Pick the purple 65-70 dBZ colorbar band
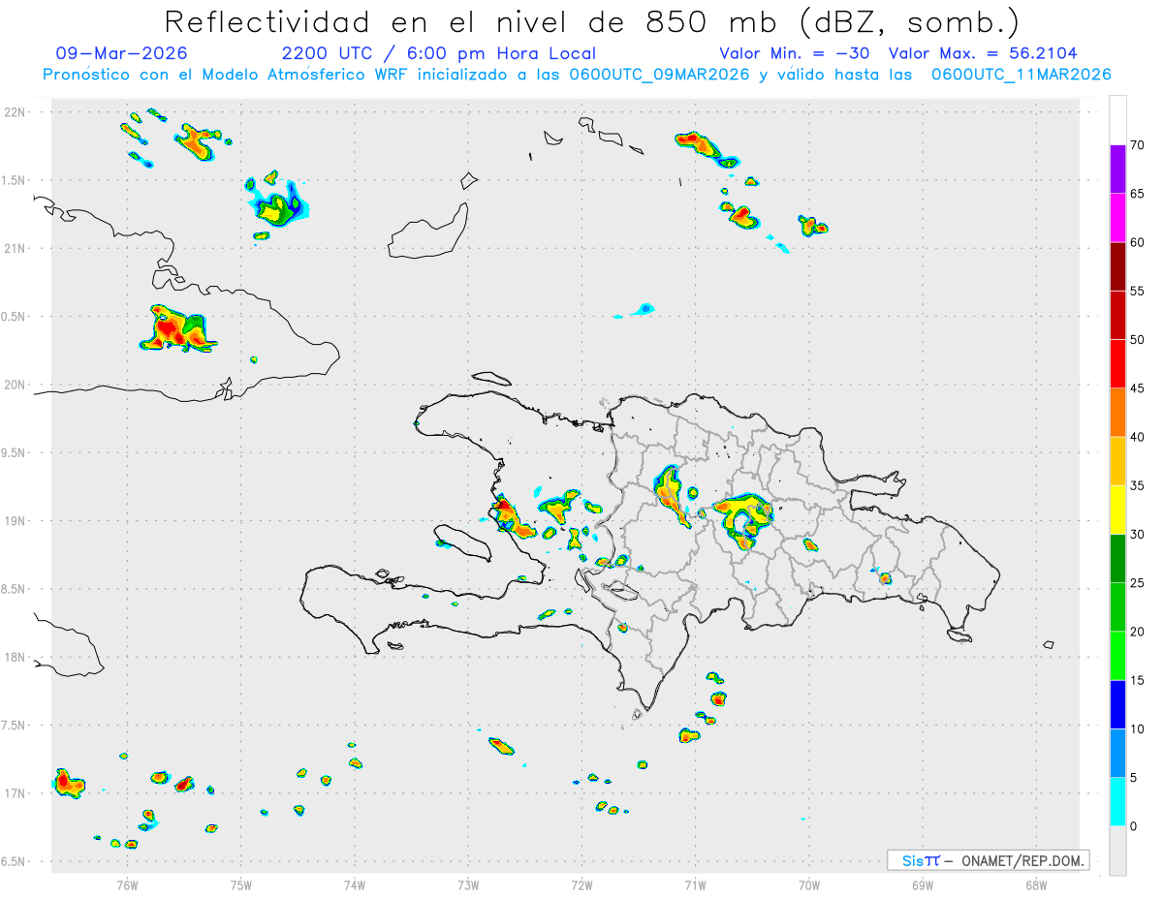The image size is (1163, 898). pos(1117,170)
